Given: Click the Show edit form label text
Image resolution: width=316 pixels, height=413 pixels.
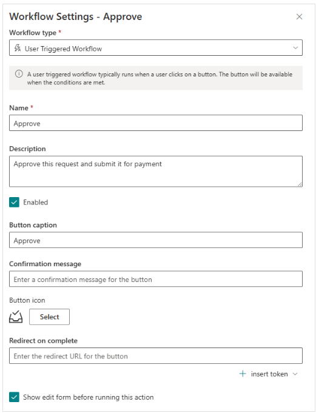Looking at the screenshot, I should click(88, 397).
